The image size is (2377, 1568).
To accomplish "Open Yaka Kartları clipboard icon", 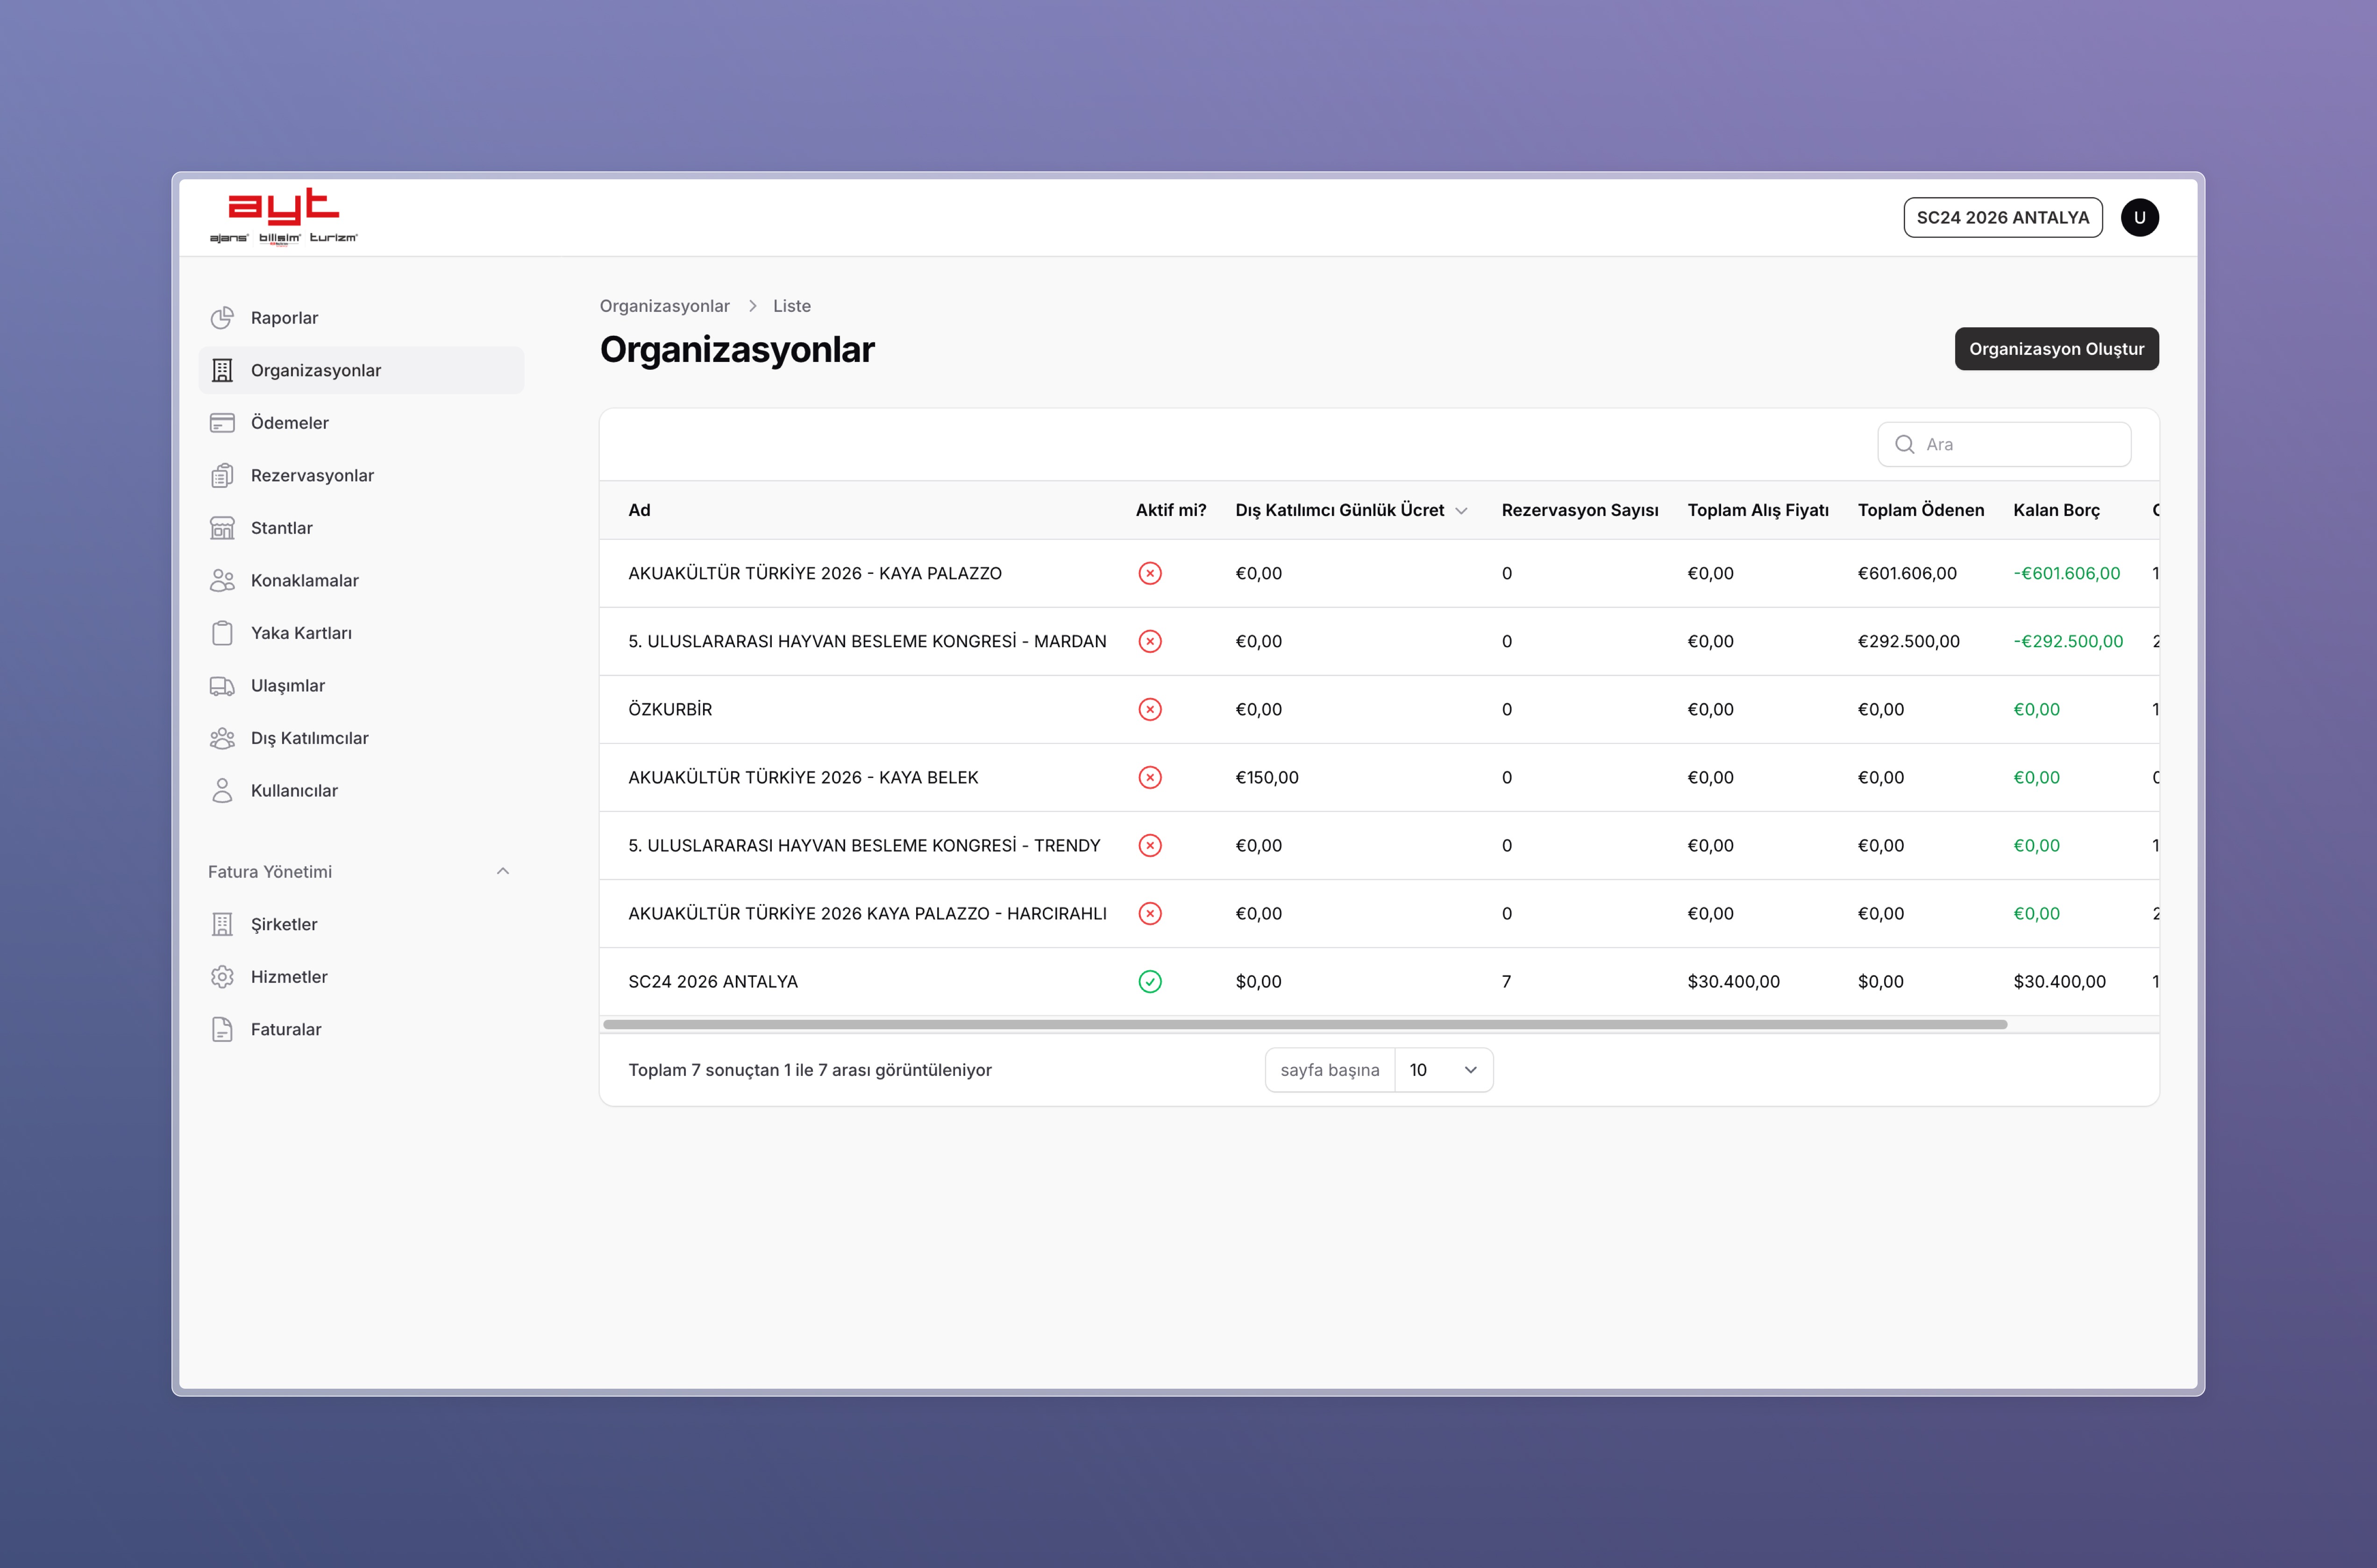I will point(222,633).
